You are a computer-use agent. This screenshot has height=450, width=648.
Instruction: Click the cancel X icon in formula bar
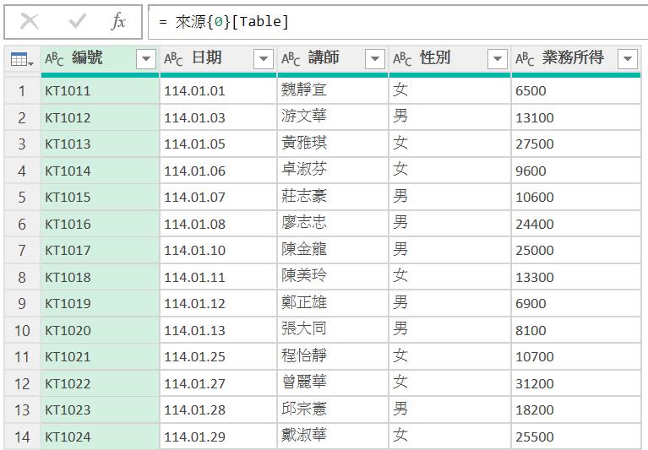click(30, 22)
